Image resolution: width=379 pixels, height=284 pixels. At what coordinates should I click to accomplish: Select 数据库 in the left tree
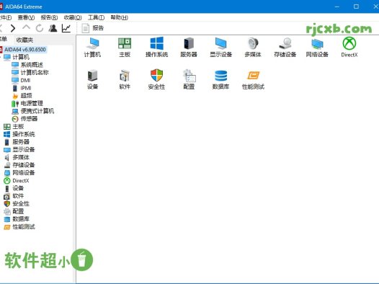(x=17, y=219)
